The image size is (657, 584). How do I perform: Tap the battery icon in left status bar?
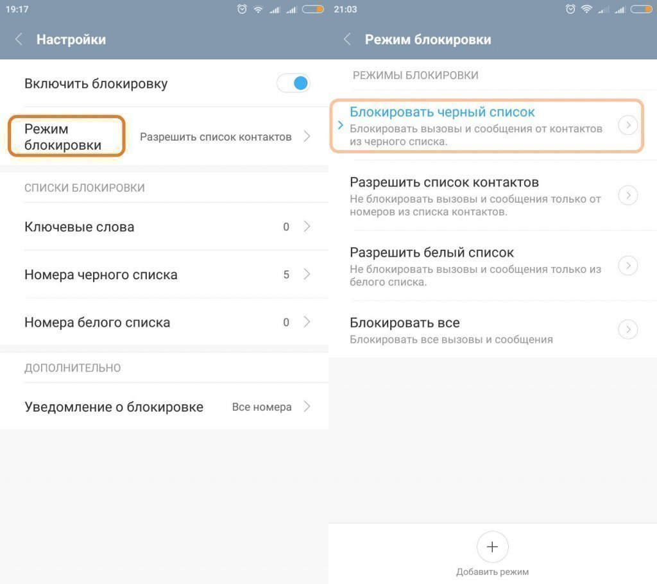click(313, 9)
